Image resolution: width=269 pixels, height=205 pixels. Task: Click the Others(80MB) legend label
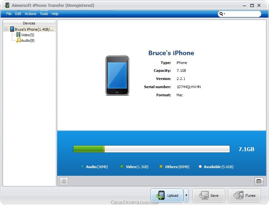coord(177,167)
